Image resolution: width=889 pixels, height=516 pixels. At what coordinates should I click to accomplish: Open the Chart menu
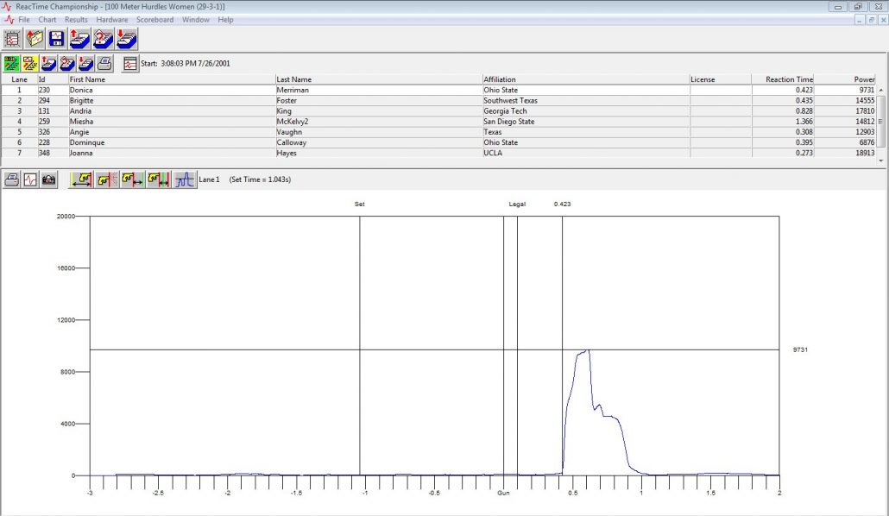point(47,19)
